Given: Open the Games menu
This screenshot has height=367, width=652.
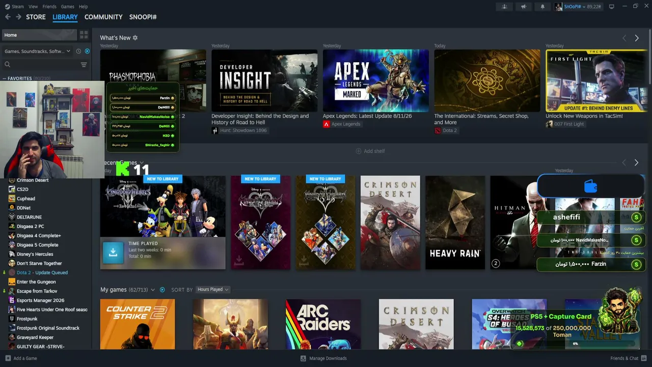Looking at the screenshot, I should pyautogui.click(x=67, y=7).
